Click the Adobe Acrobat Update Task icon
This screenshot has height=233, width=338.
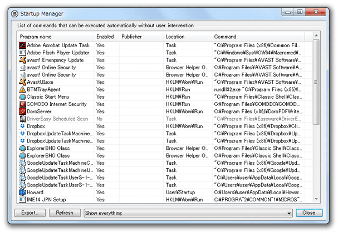click(22, 45)
